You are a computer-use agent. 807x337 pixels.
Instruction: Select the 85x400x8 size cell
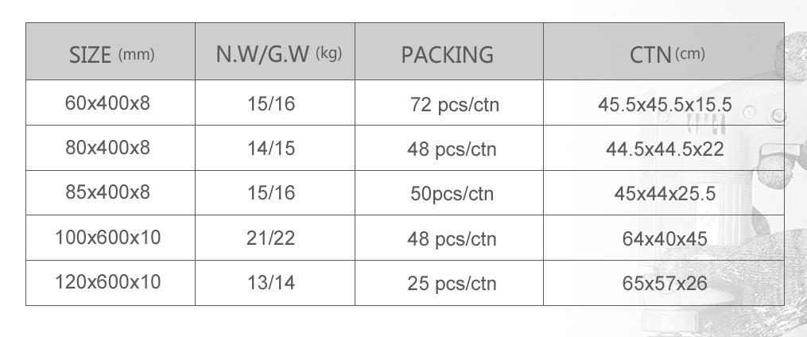point(111,192)
